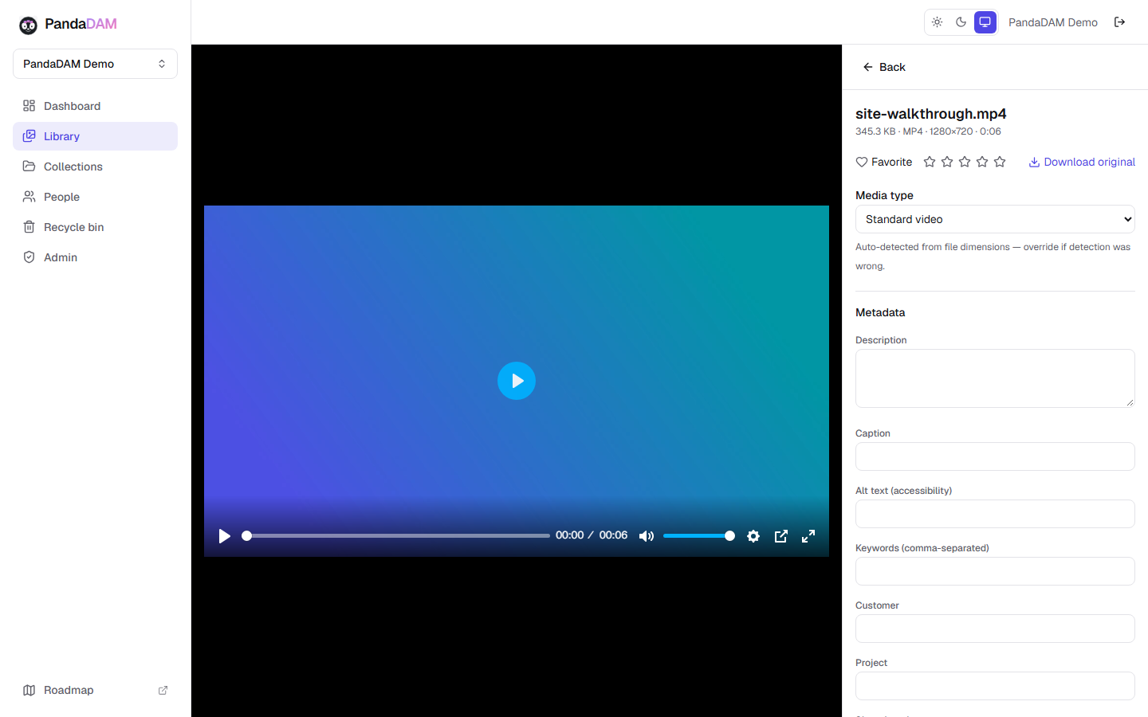Screen dimensions: 1148x717
Task: Click the People users icon
Action: [x=29, y=197]
